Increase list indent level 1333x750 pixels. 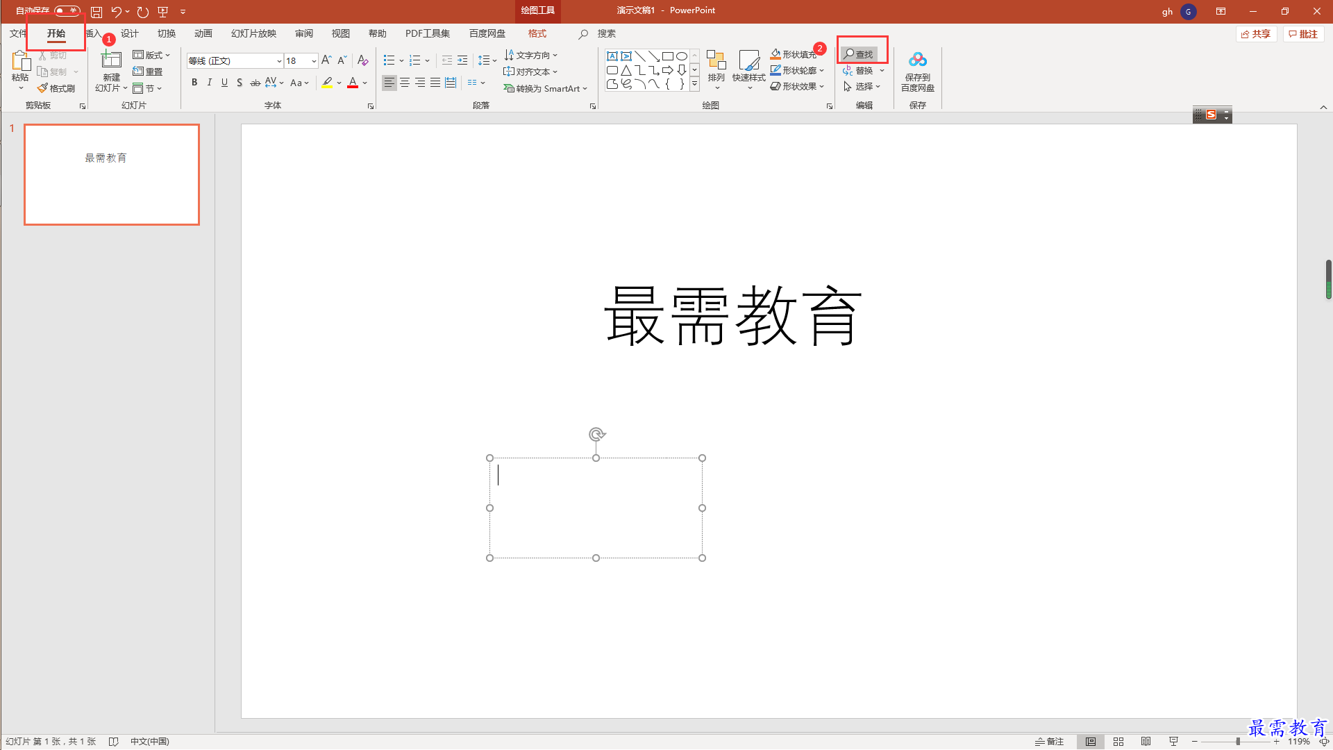[462, 60]
